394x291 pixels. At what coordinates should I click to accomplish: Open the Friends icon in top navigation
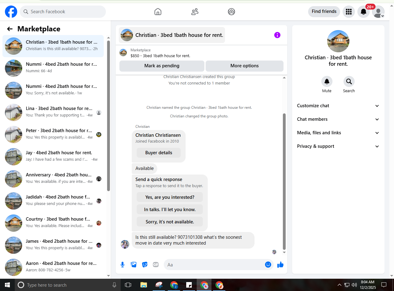point(195,12)
